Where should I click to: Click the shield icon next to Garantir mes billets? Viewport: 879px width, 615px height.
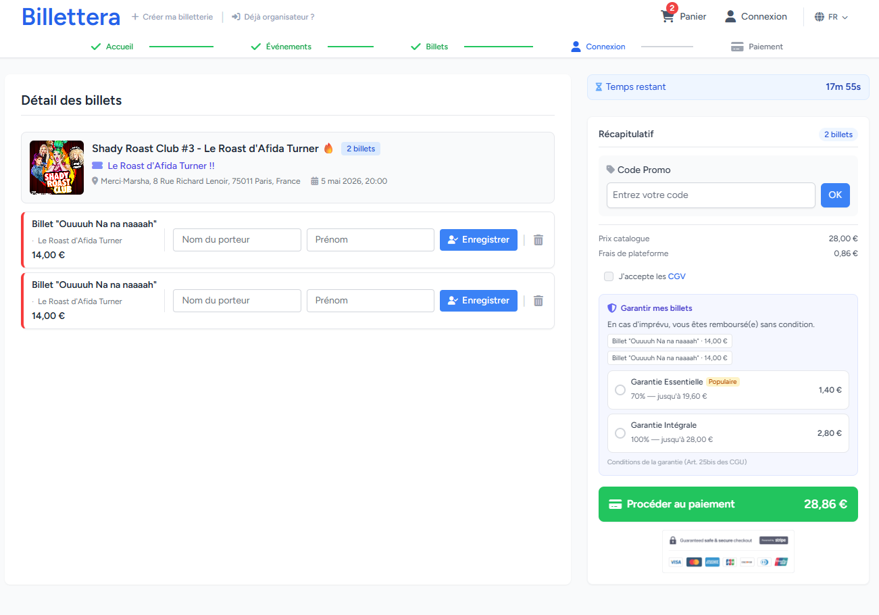tap(611, 307)
